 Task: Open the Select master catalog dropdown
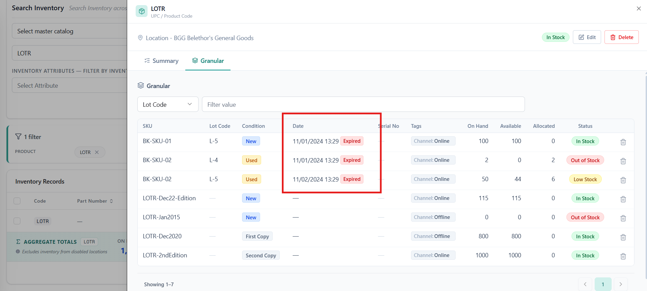[x=69, y=31]
